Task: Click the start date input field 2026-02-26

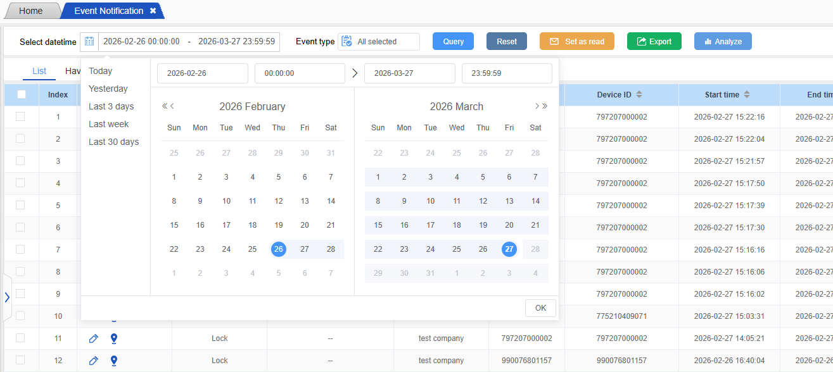Action: click(x=202, y=73)
